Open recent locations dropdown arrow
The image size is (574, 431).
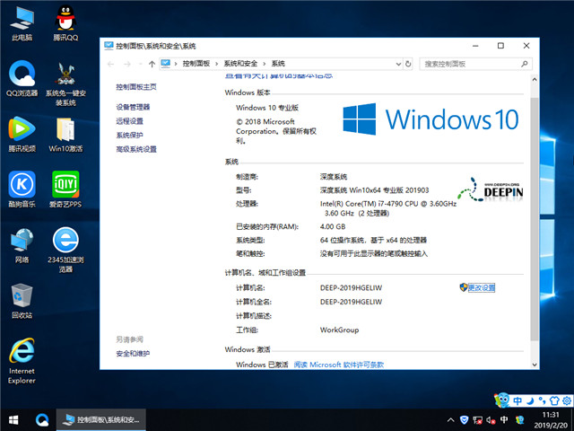(x=141, y=64)
